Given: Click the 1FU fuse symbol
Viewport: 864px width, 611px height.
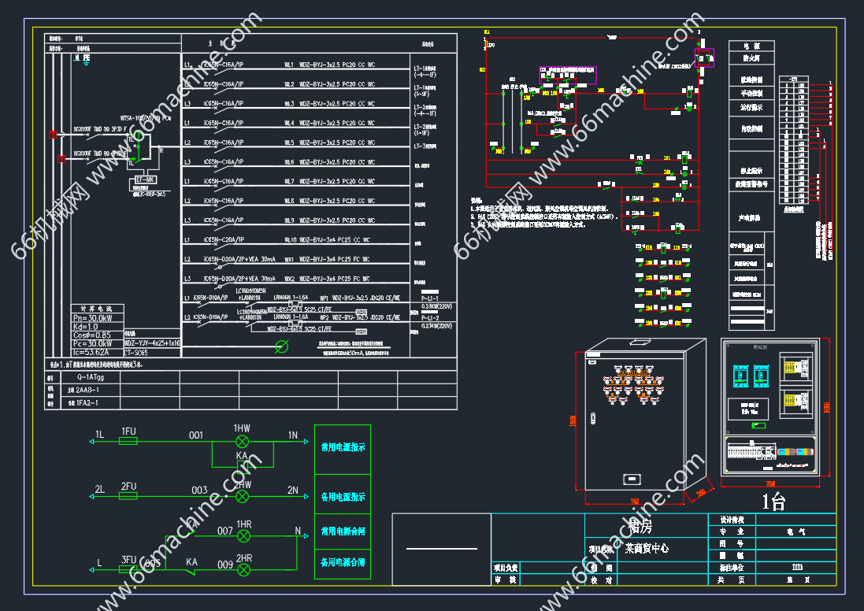Looking at the screenshot, I should [x=128, y=442].
